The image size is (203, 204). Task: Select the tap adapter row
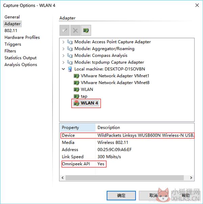coord(84,96)
